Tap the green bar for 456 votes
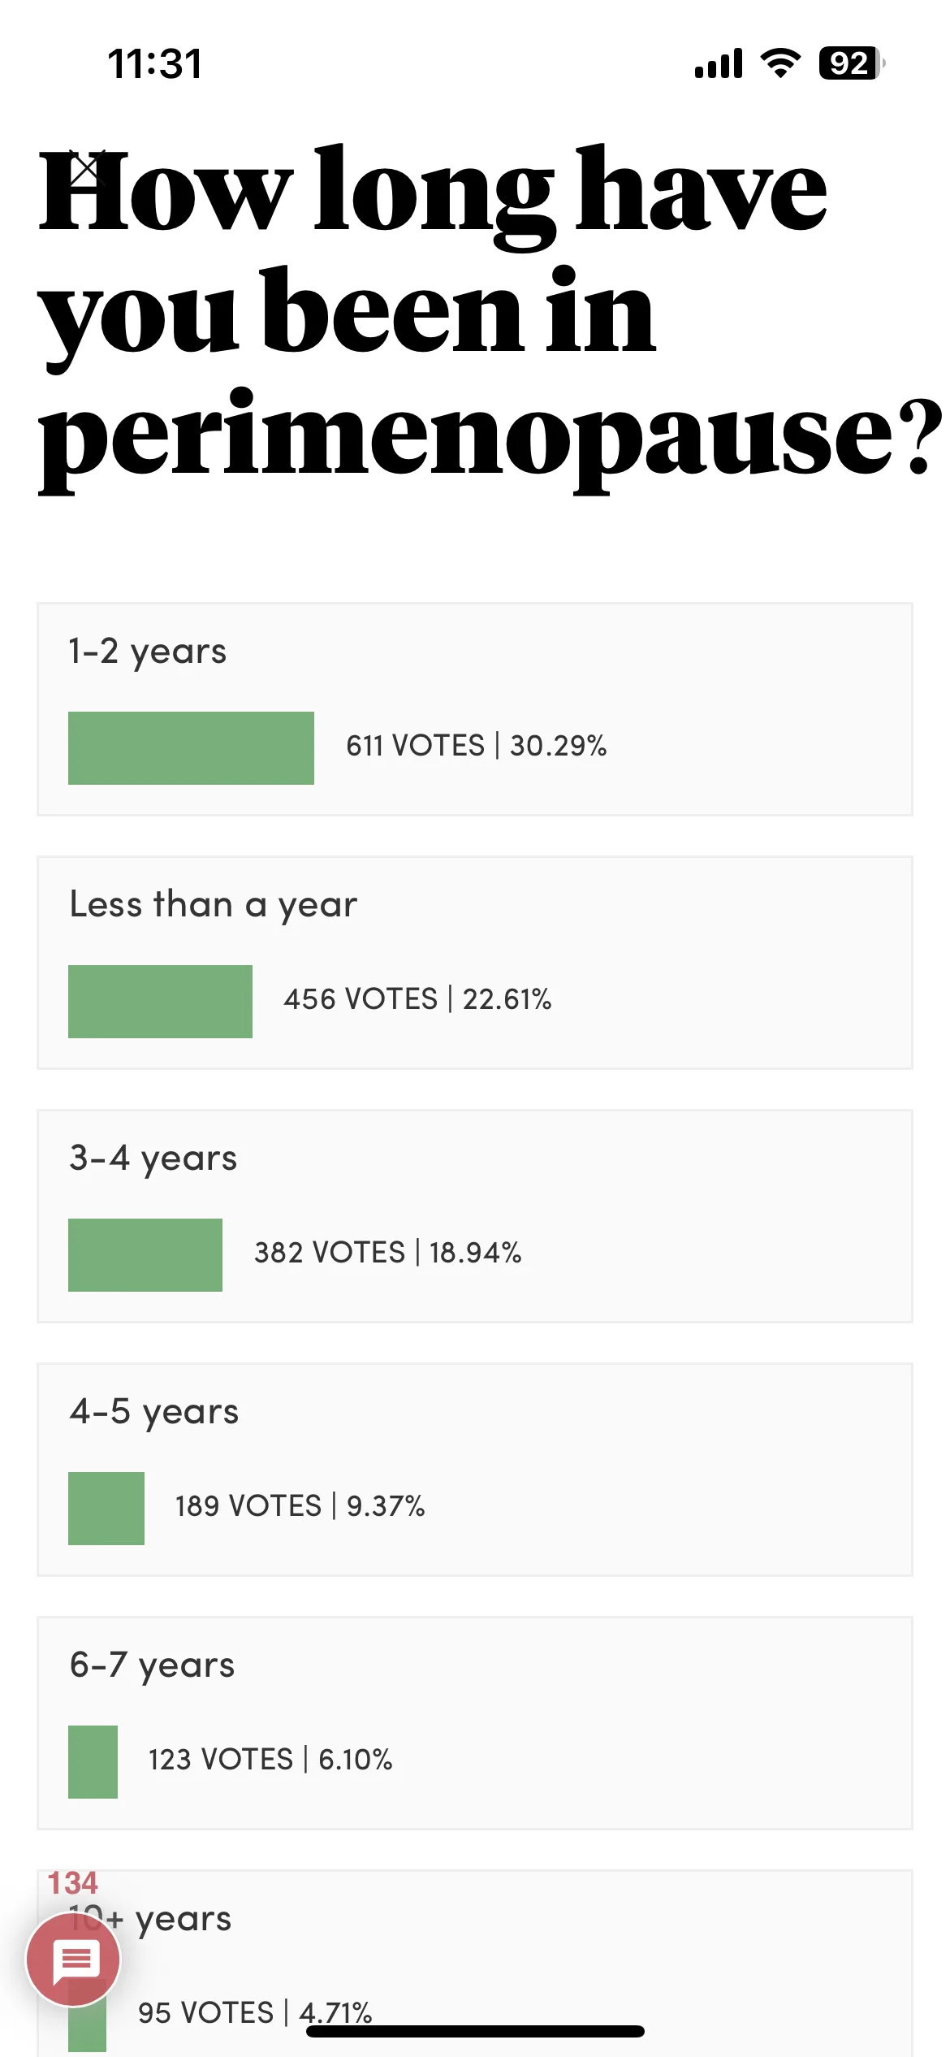The height and width of the screenshot is (2057, 950). 160,1002
